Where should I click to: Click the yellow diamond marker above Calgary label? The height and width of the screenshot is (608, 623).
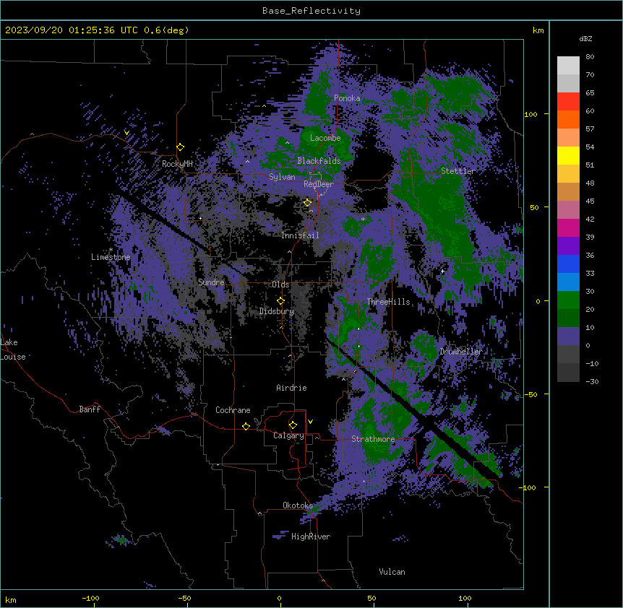(293, 425)
